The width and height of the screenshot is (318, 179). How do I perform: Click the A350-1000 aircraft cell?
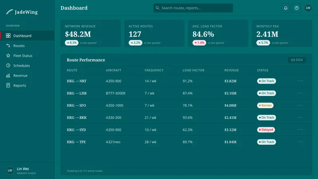(114, 105)
